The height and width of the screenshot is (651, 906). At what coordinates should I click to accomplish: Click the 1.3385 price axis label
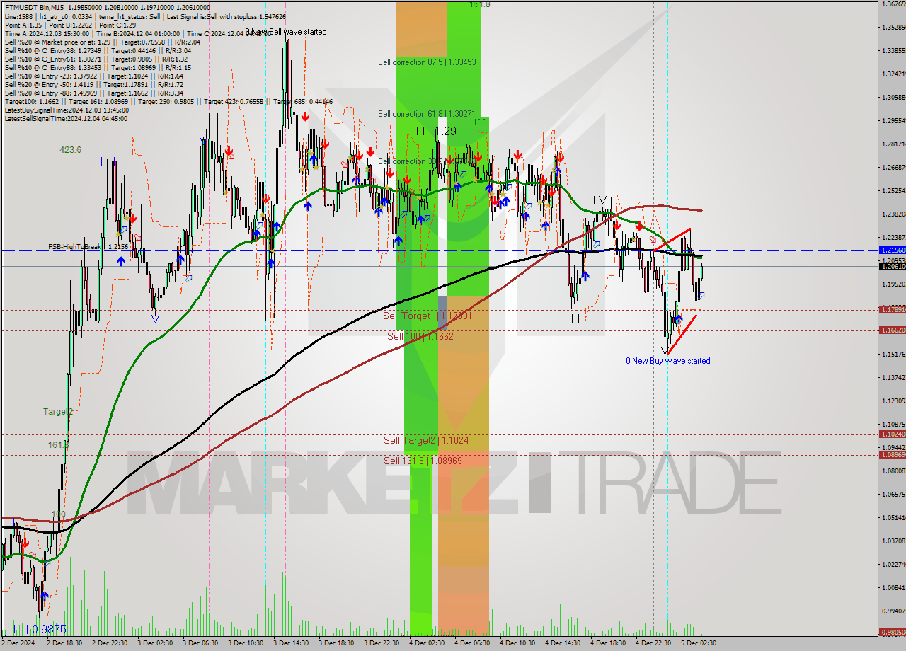893,51
